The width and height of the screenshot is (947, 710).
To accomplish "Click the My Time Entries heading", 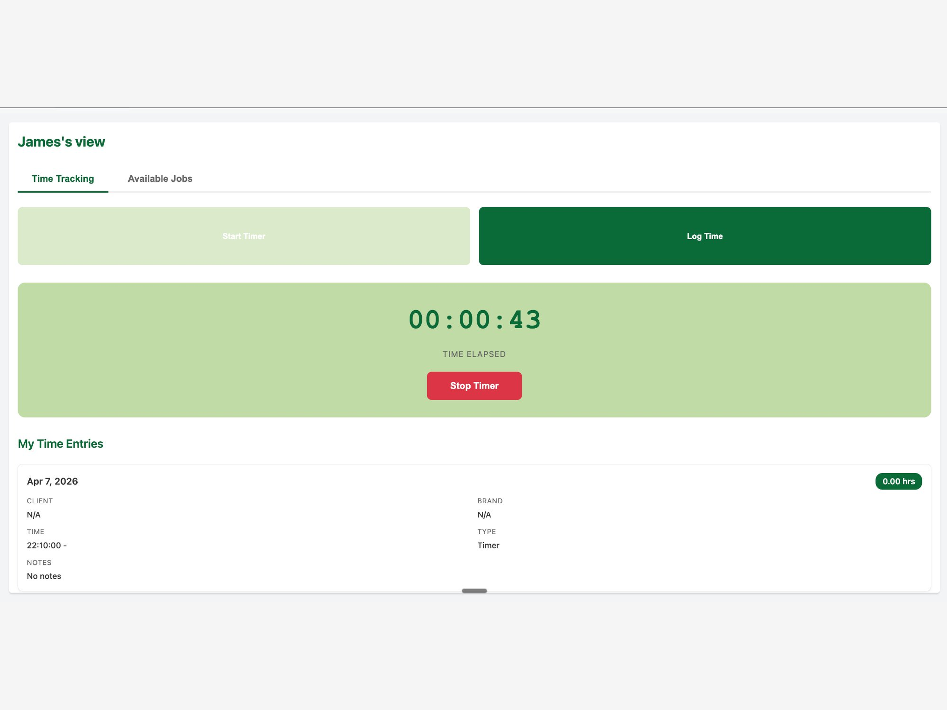I will 60,444.
